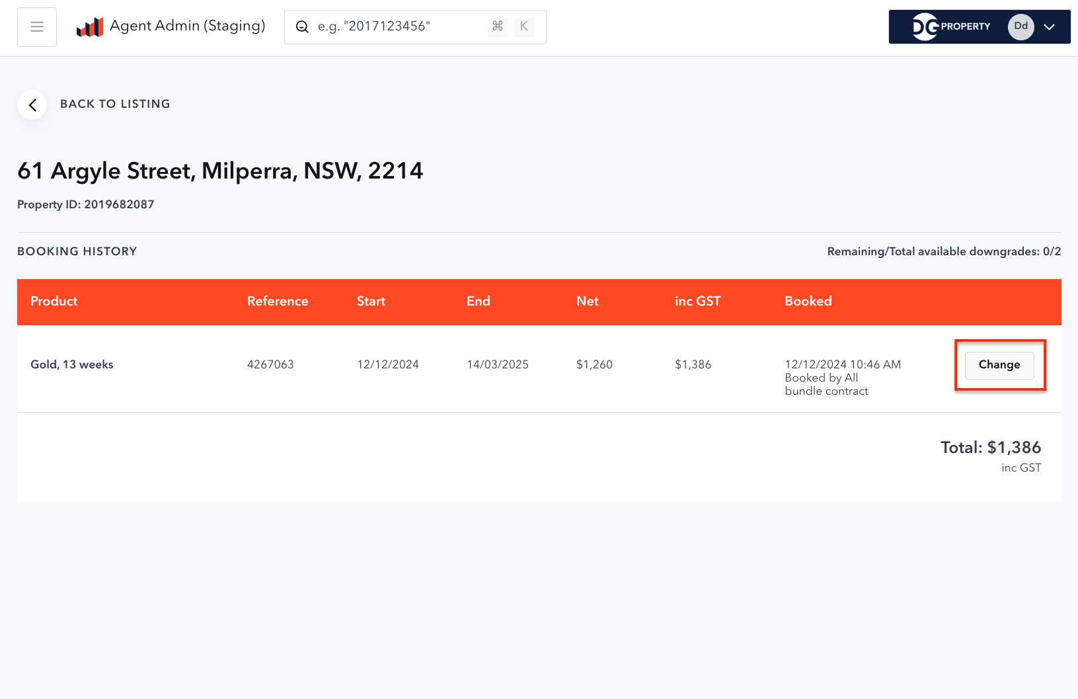
Task: Focus the property ID search field
Action: pos(415,27)
